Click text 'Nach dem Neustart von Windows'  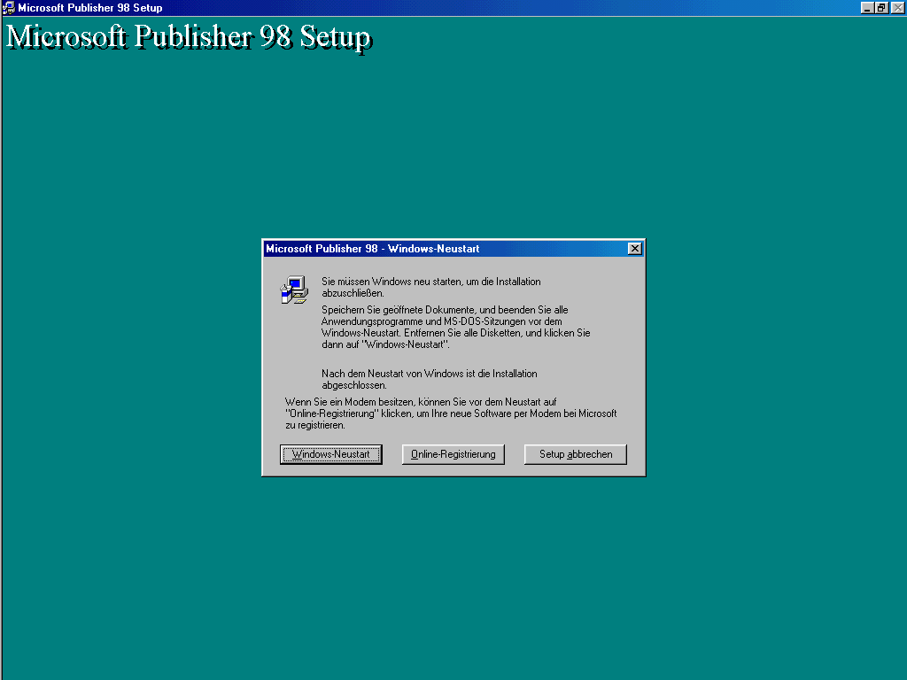coord(392,374)
